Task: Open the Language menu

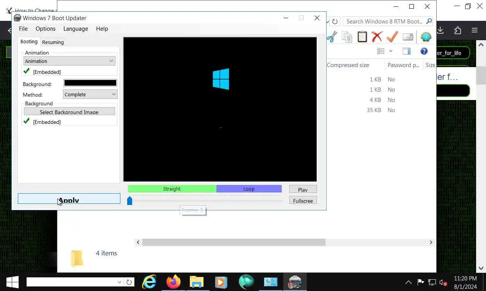Action: pos(76,29)
